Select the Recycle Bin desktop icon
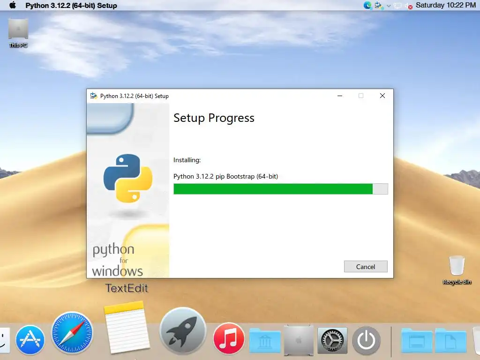Screen dimensions: 480x360 pyautogui.click(x=457, y=270)
